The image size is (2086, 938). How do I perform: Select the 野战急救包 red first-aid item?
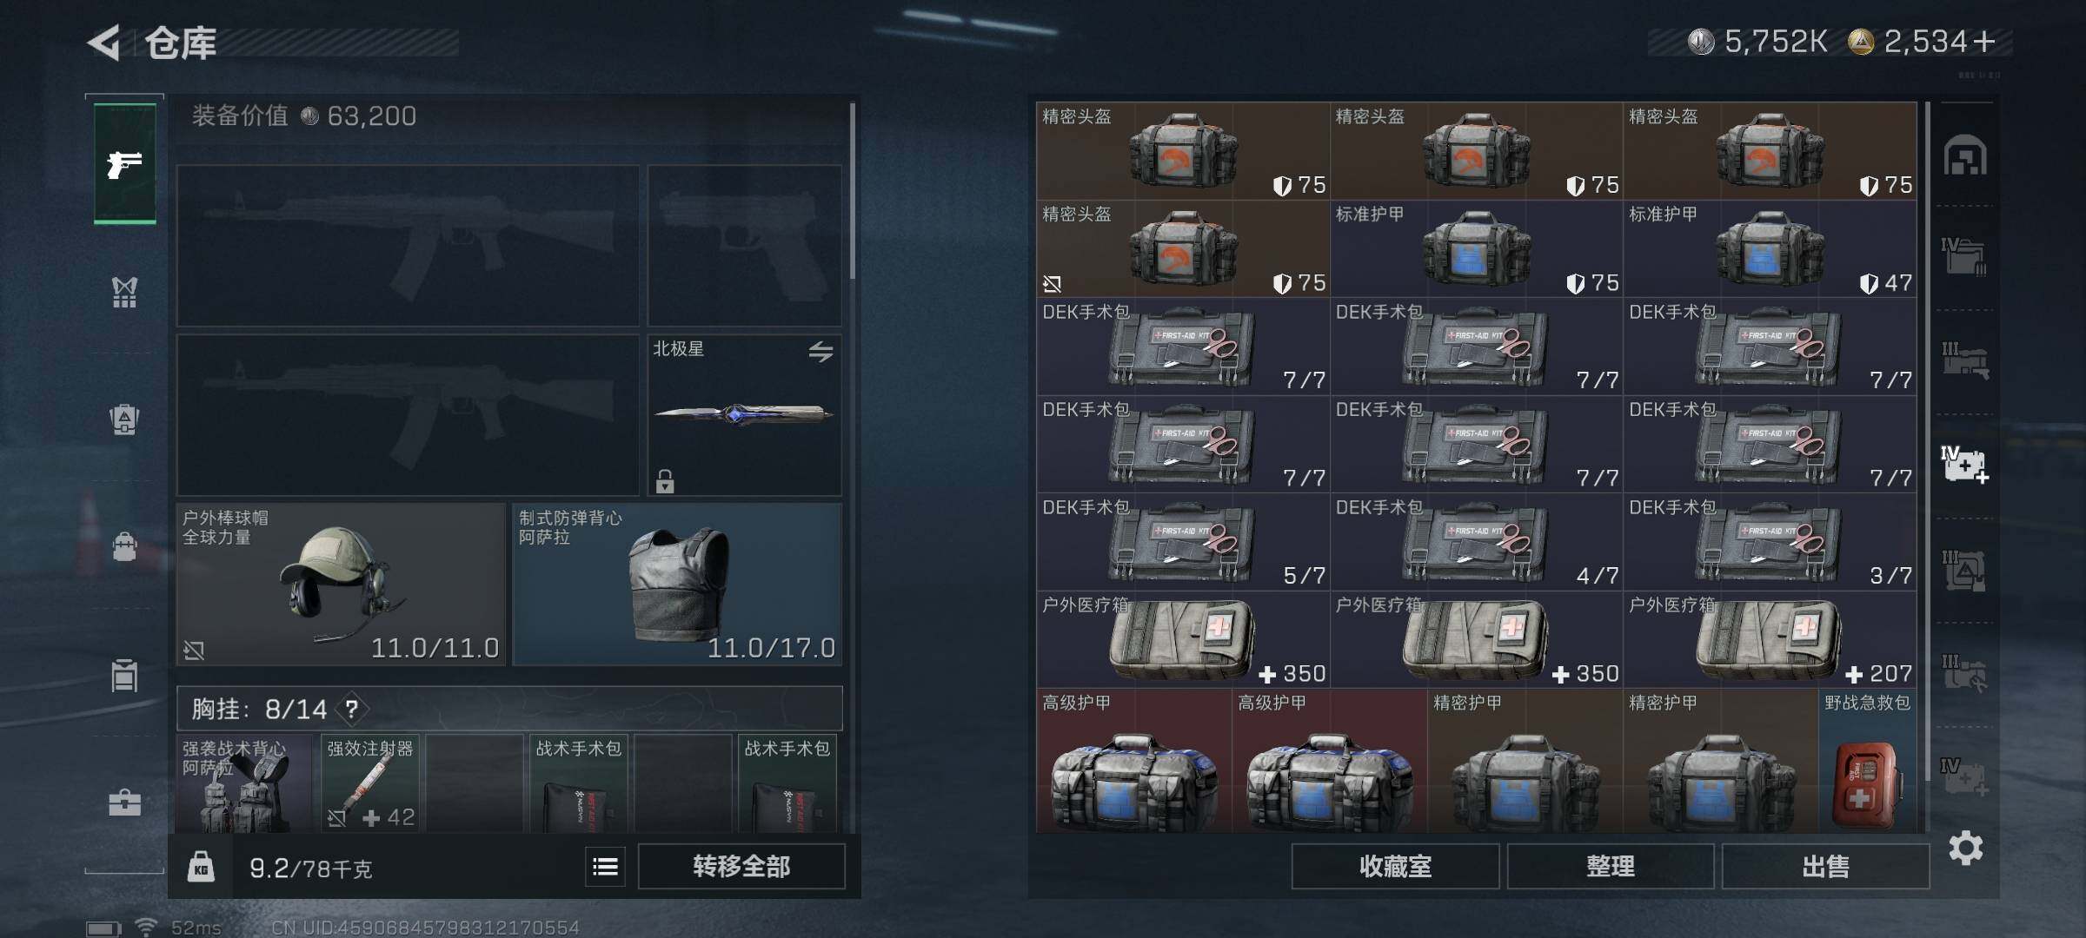[1867, 762]
